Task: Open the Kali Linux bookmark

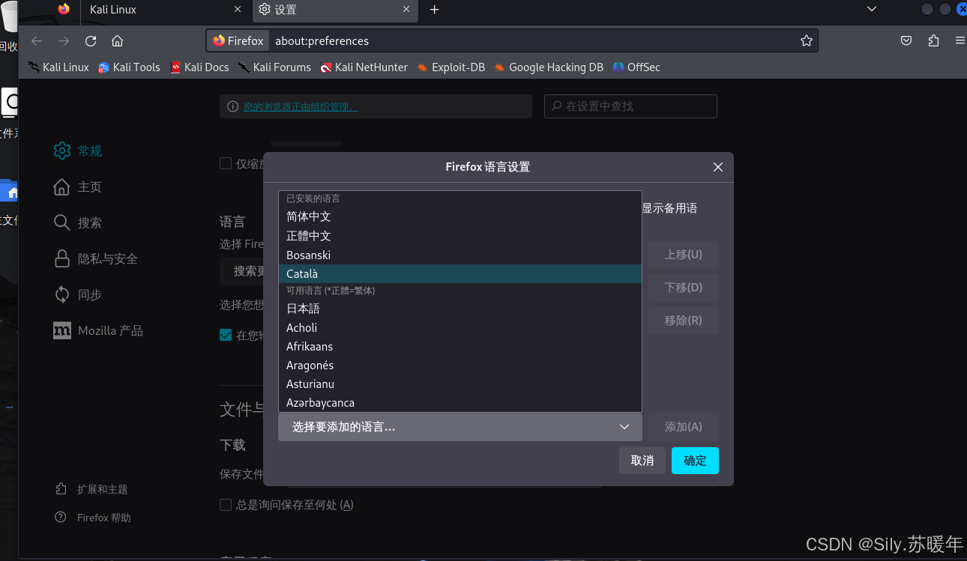Action: pos(58,67)
